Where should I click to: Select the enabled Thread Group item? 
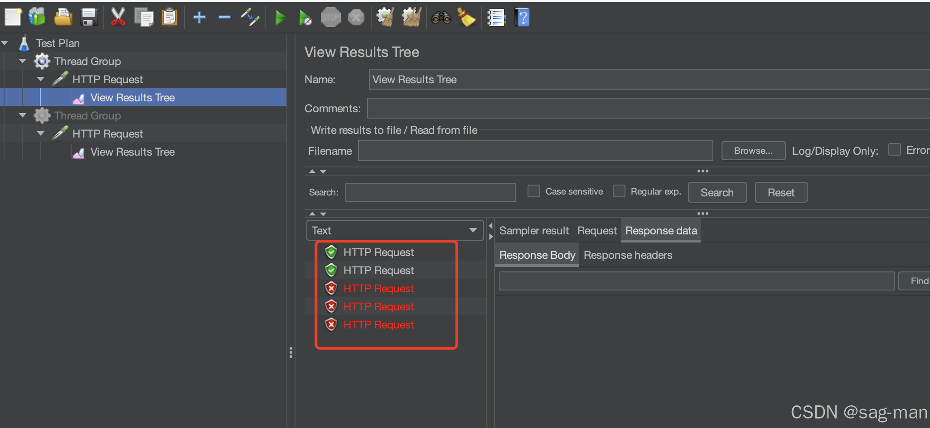point(87,62)
